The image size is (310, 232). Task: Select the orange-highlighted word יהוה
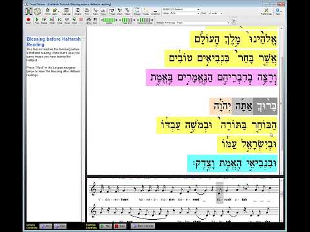tap(221, 106)
